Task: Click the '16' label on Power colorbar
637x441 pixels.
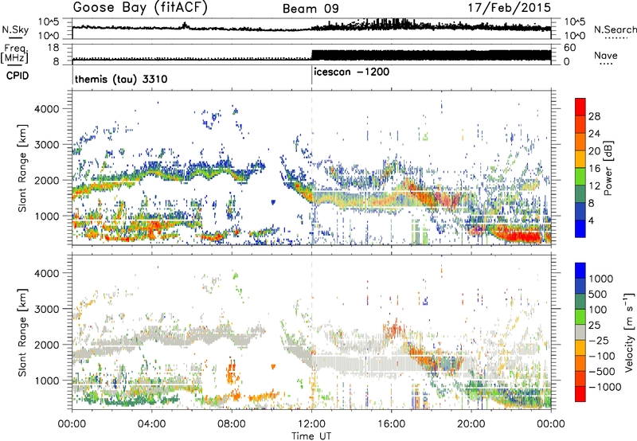Action: point(594,168)
